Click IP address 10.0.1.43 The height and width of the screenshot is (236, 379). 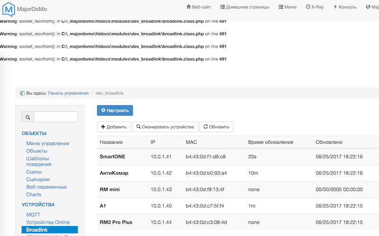(x=161, y=190)
